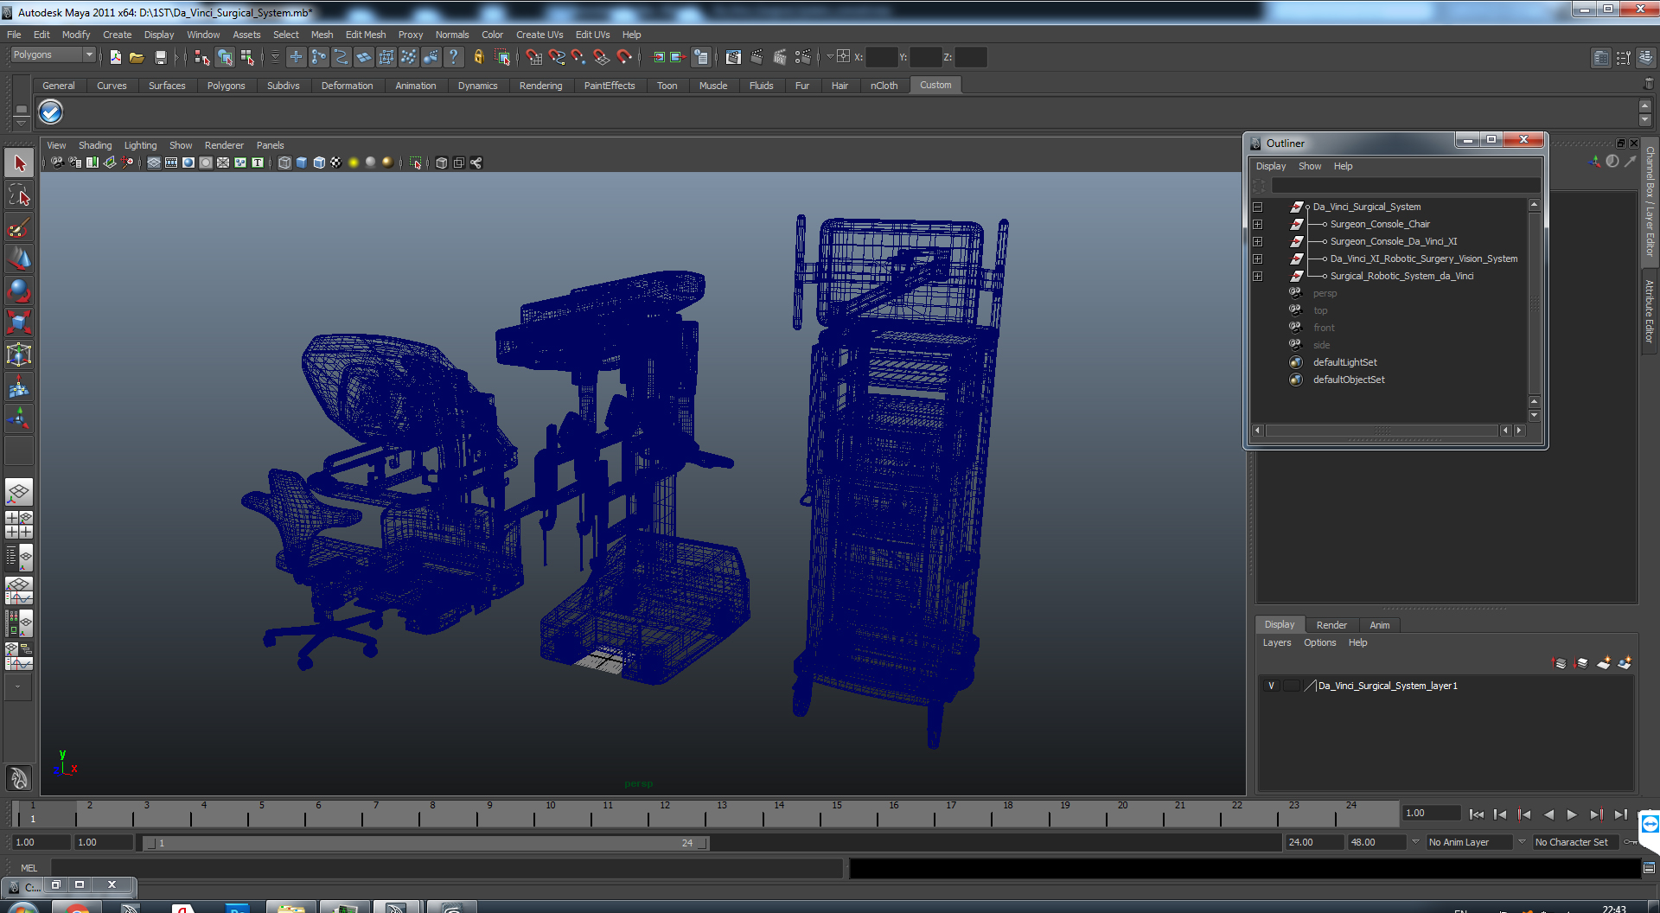Activate the Rotate tool
The width and height of the screenshot is (1660, 913).
tap(19, 291)
